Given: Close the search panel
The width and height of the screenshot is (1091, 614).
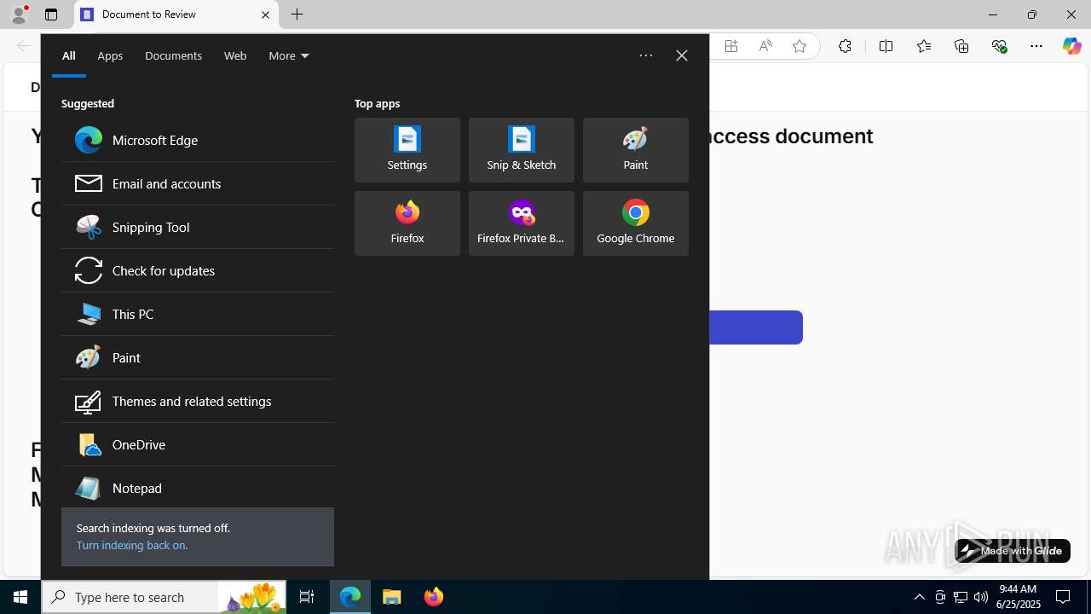Looking at the screenshot, I should pos(682,55).
